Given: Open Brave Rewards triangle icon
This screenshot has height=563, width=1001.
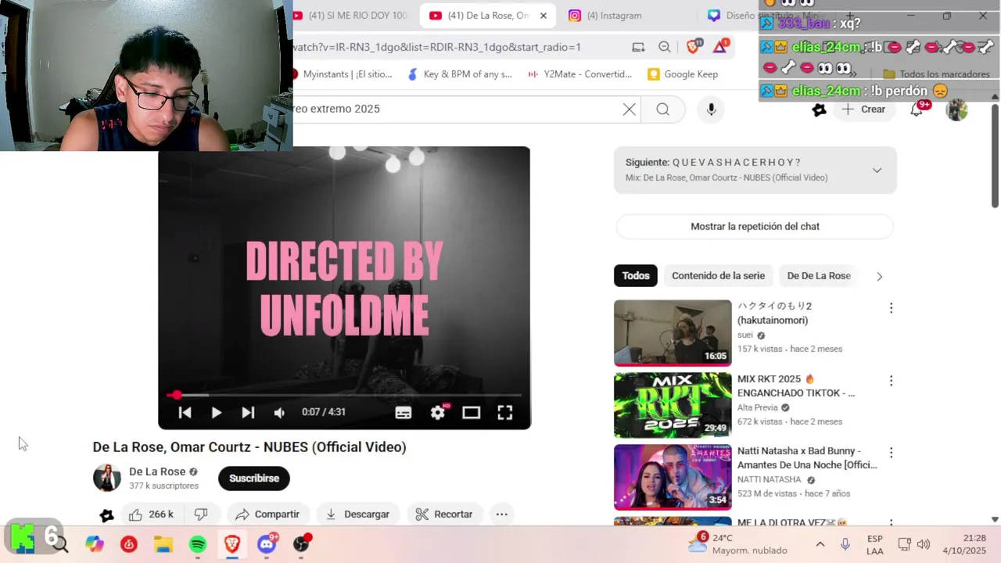Looking at the screenshot, I should point(720,46).
